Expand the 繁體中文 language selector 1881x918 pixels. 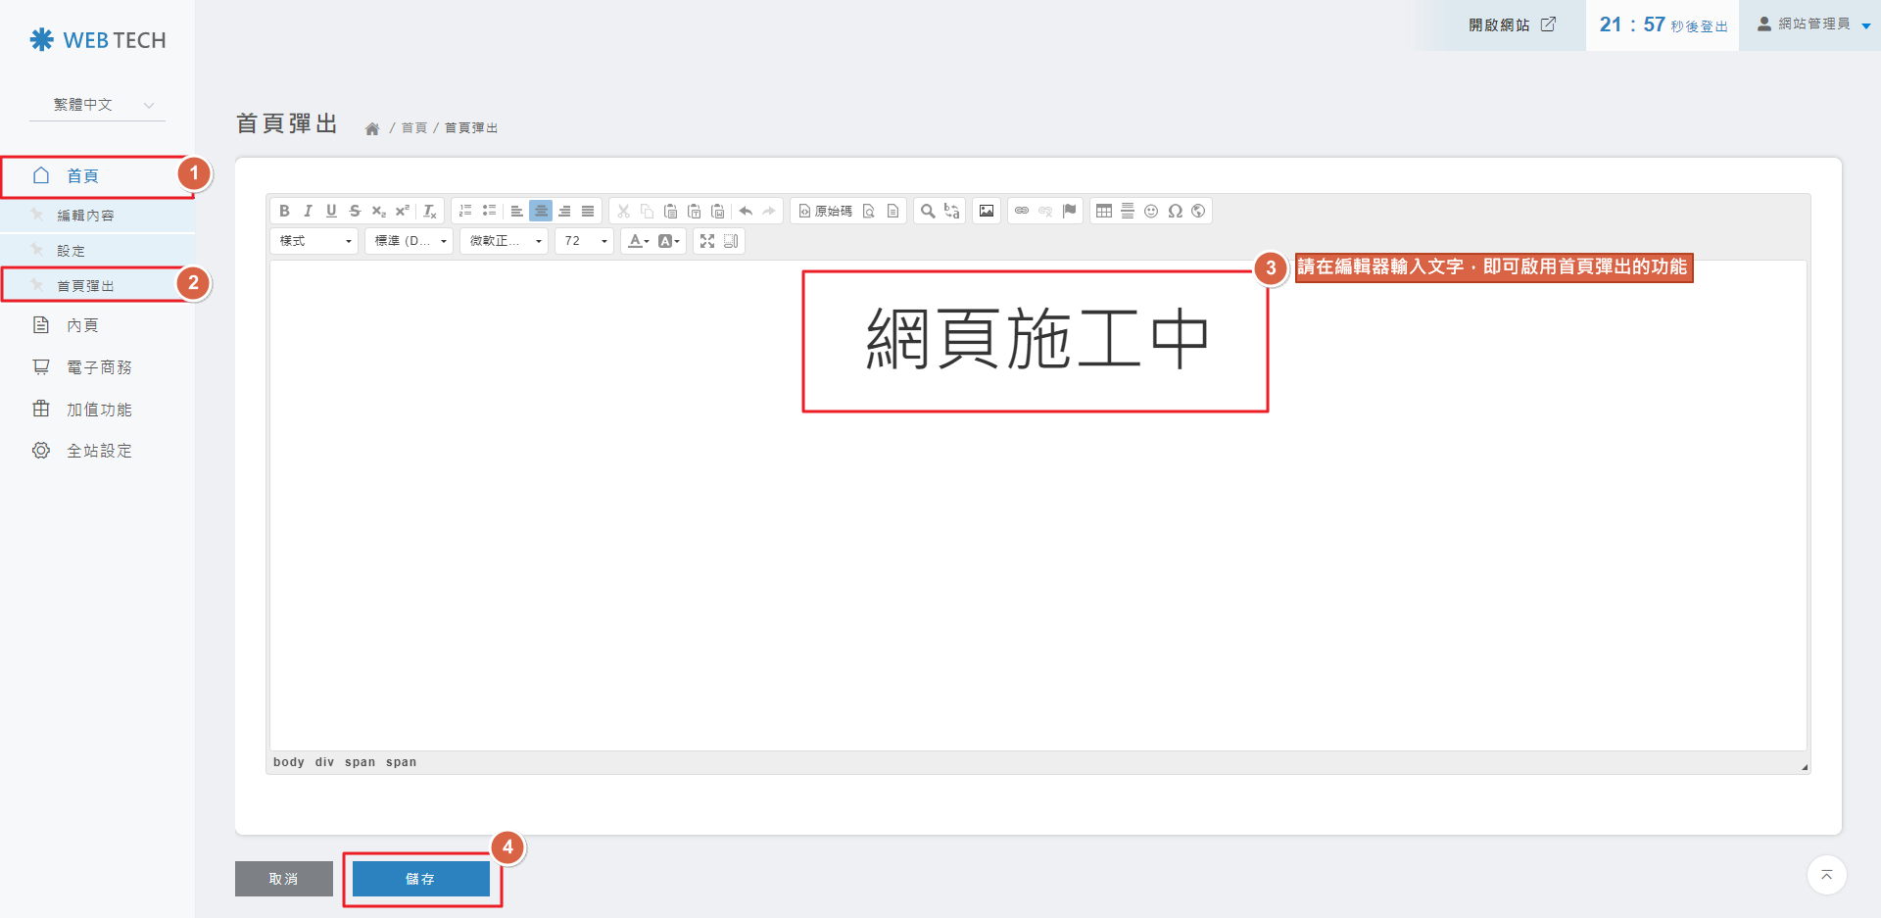click(97, 105)
